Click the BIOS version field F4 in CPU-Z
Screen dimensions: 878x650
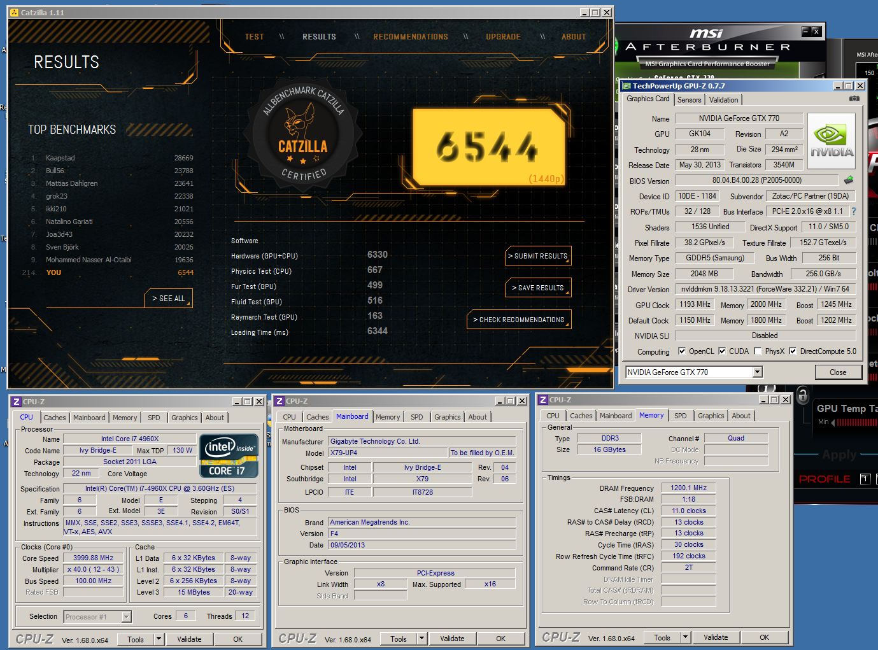[x=421, y=533]
